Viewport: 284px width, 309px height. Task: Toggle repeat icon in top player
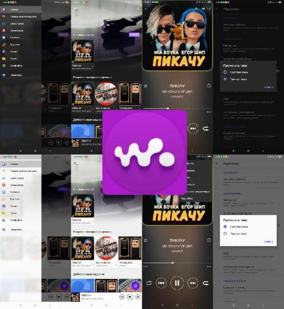206,129
